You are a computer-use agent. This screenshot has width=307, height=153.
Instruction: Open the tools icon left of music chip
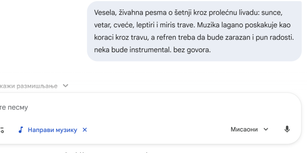coord(2,130)
